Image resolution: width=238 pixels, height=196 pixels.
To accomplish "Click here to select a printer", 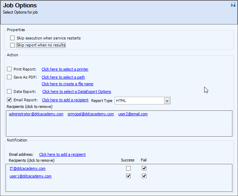I will click(x=65, y=69).
